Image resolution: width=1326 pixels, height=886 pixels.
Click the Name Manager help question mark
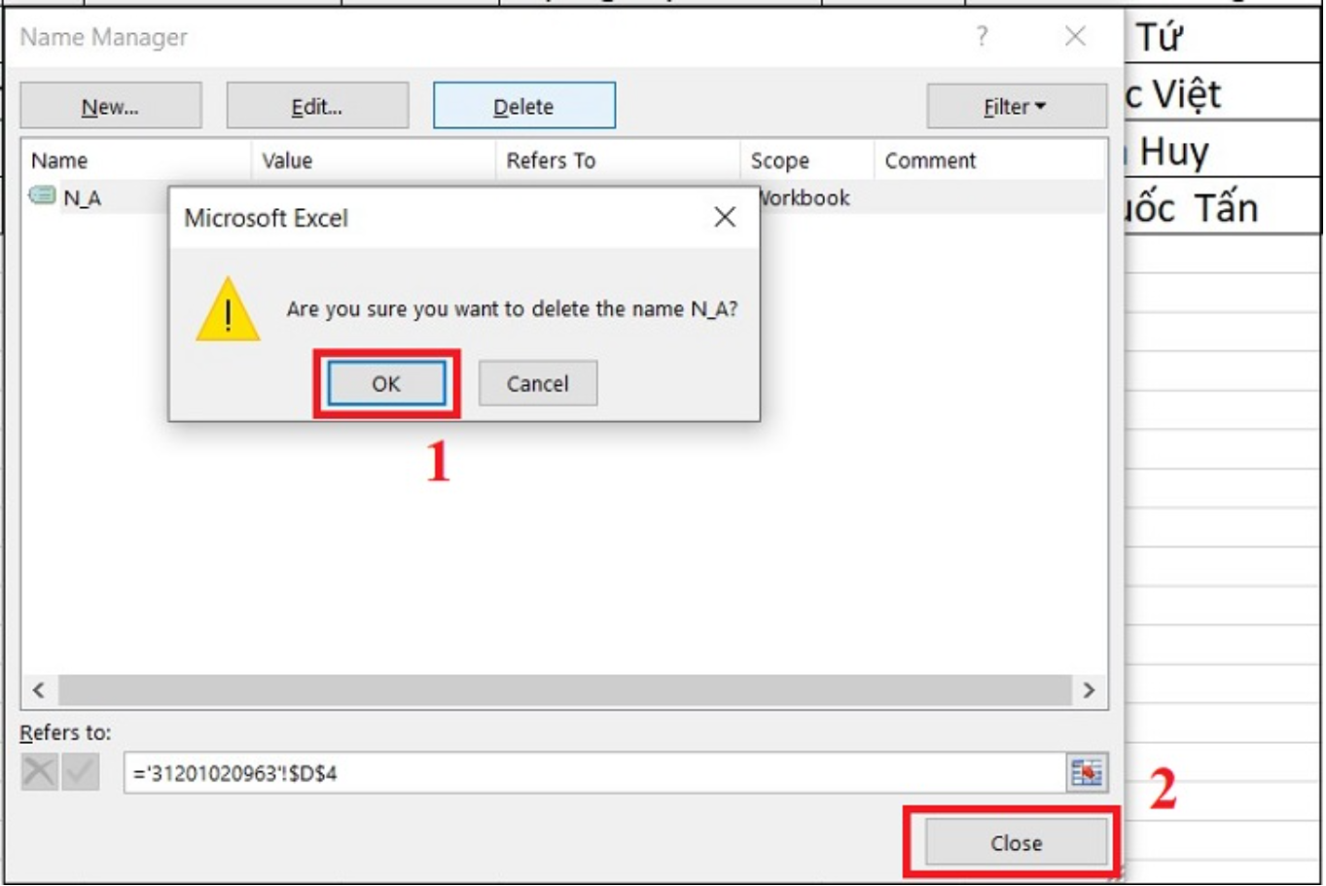tap(982, 37)
